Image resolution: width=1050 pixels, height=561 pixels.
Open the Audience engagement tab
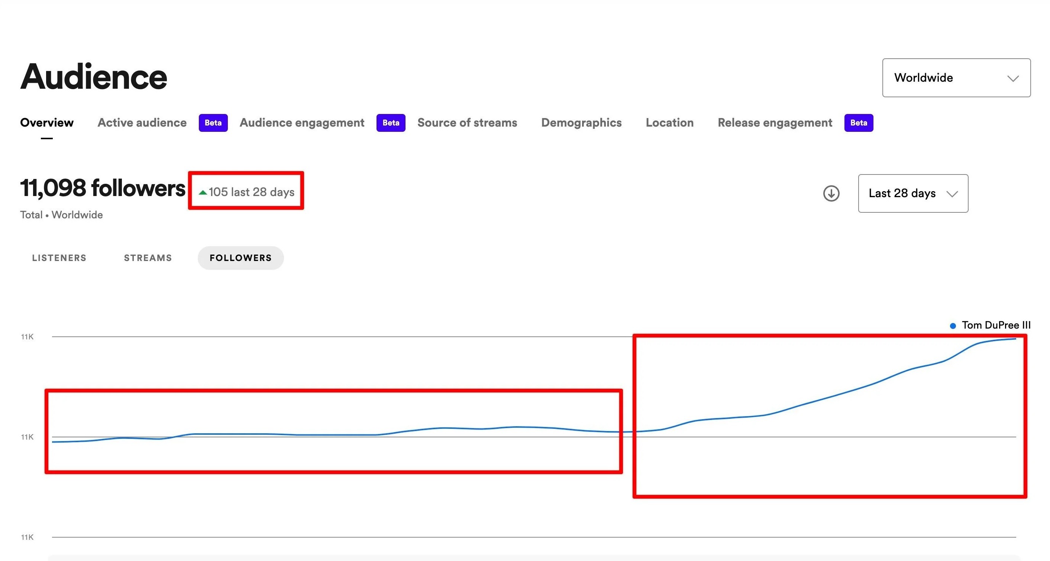point(302,123)
